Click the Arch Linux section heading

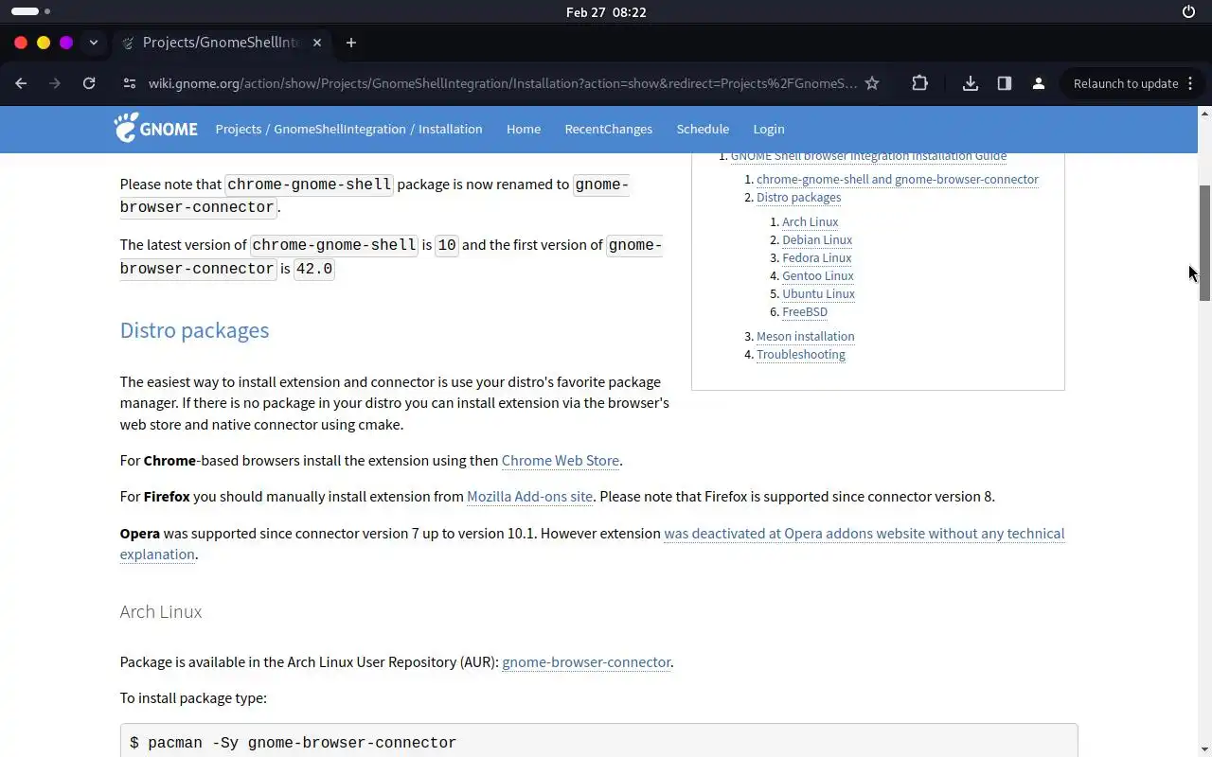pos(161,612)
